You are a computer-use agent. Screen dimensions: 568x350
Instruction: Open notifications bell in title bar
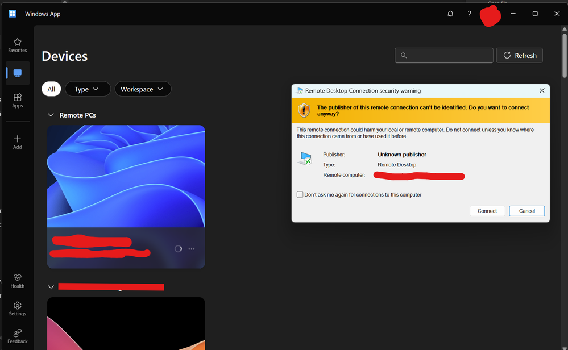point(450,14)
